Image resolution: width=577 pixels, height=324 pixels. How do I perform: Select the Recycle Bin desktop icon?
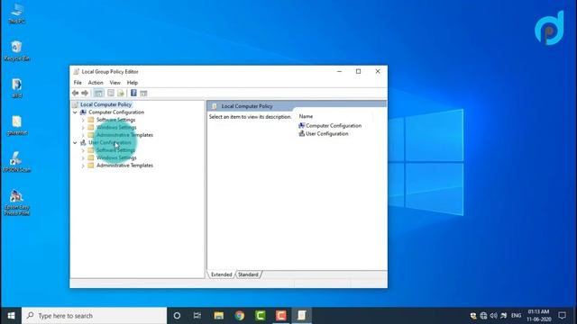pos(16,51)
